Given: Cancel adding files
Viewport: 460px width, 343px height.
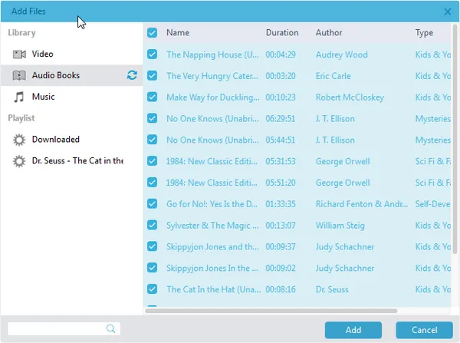Looking at the screenshot, I should point(424,330).
